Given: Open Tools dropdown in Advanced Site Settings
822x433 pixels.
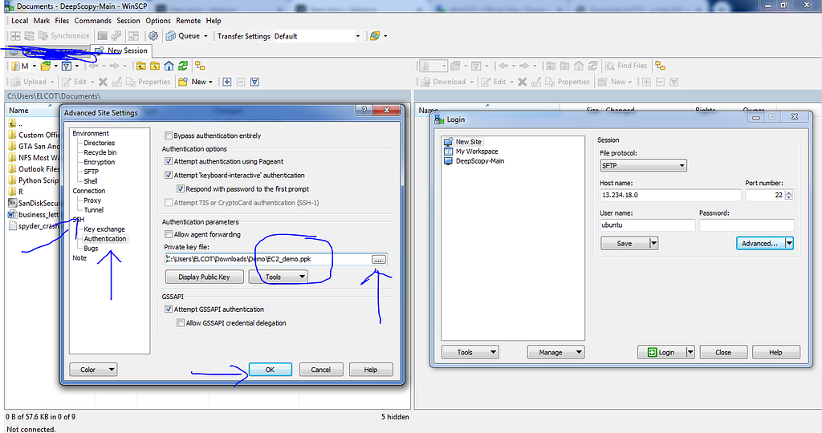Looking at the screenshot, I should pyautogui.click(x=278, y=277).
